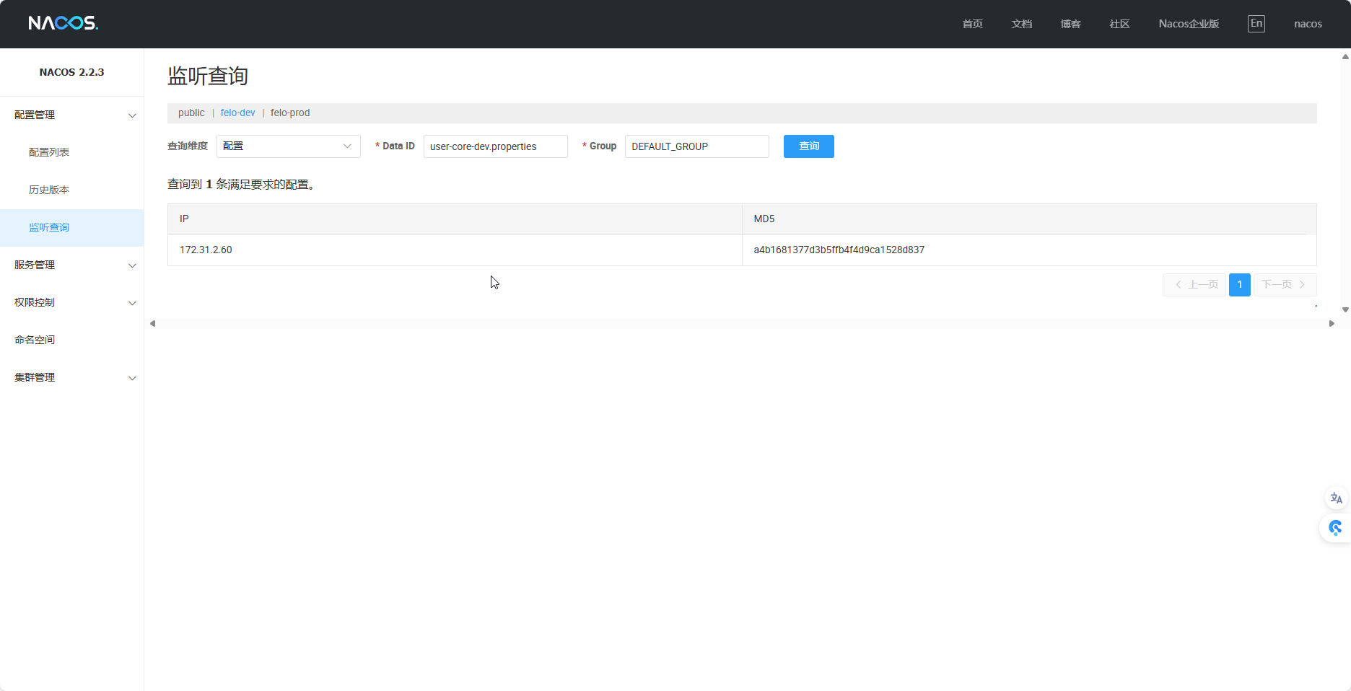Select 配置管理 menu label

pos(35,115)
